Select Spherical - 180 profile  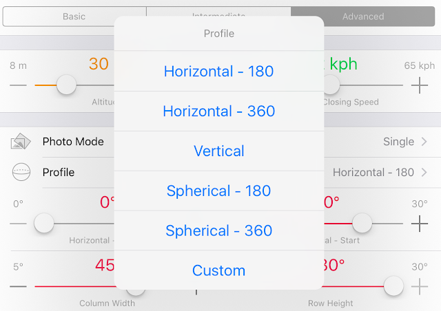coord(218,191)
